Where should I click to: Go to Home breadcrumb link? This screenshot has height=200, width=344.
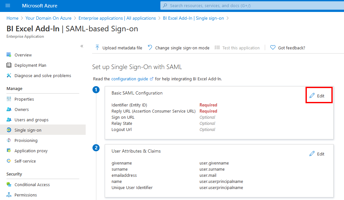13,18
